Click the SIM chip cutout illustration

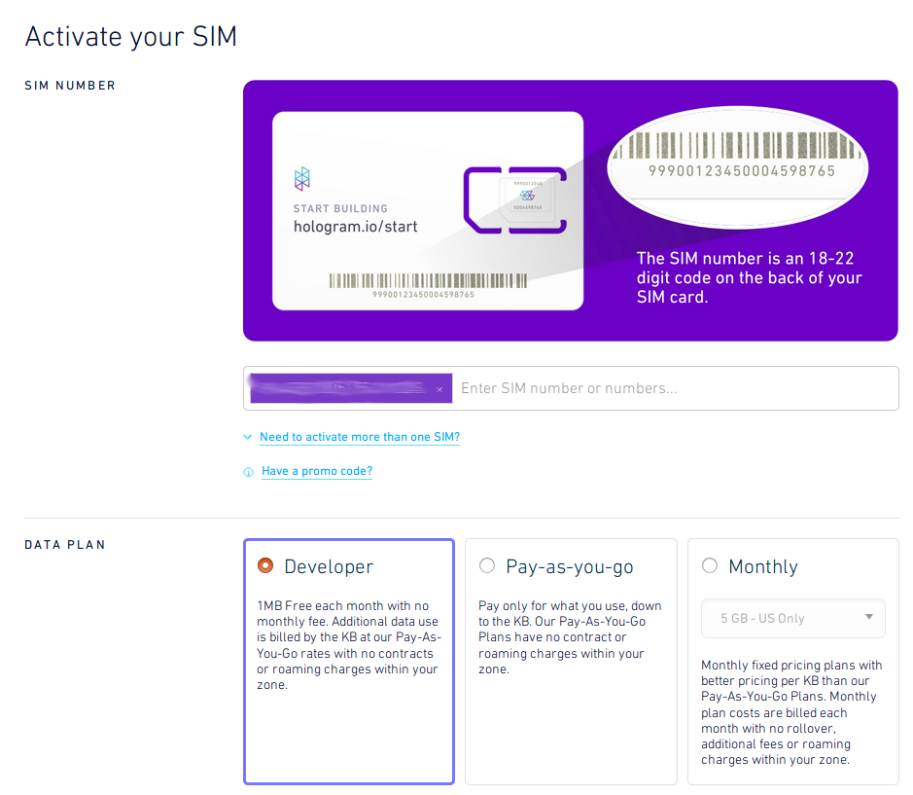tap(515, 199)
